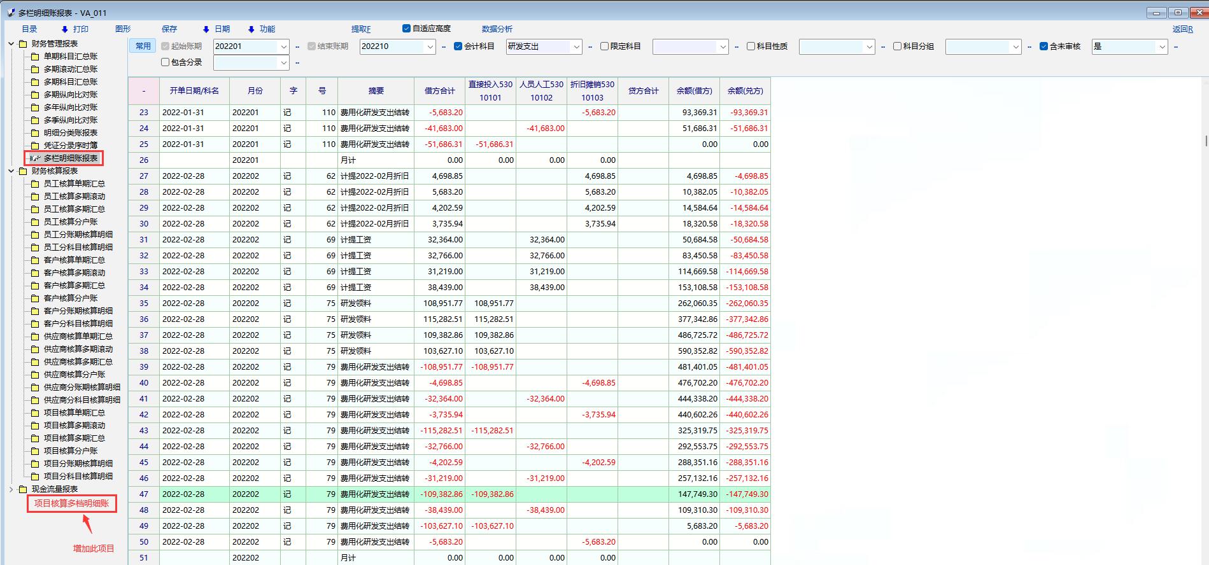Click the 多栏明细账报表 report icon

click(35, 158)
